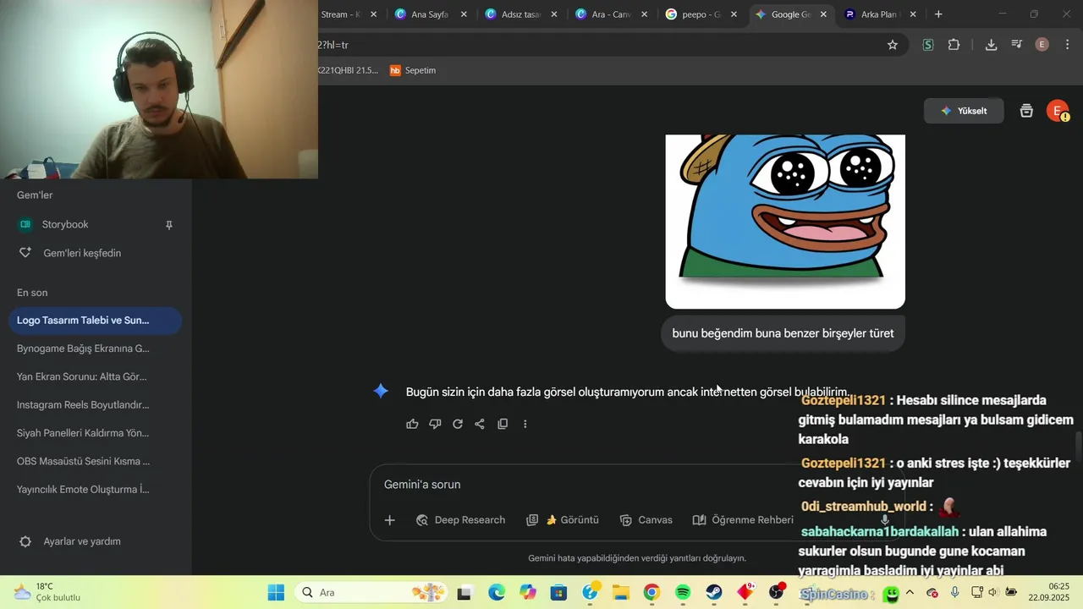1083x609 pixels.
Task: Open the Chrome extensions puzzle icon
Action: coord(954,45)
